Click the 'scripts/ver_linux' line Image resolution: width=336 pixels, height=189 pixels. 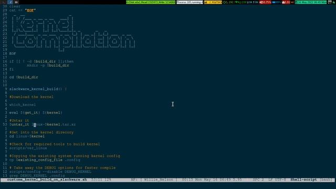[28, 148]
